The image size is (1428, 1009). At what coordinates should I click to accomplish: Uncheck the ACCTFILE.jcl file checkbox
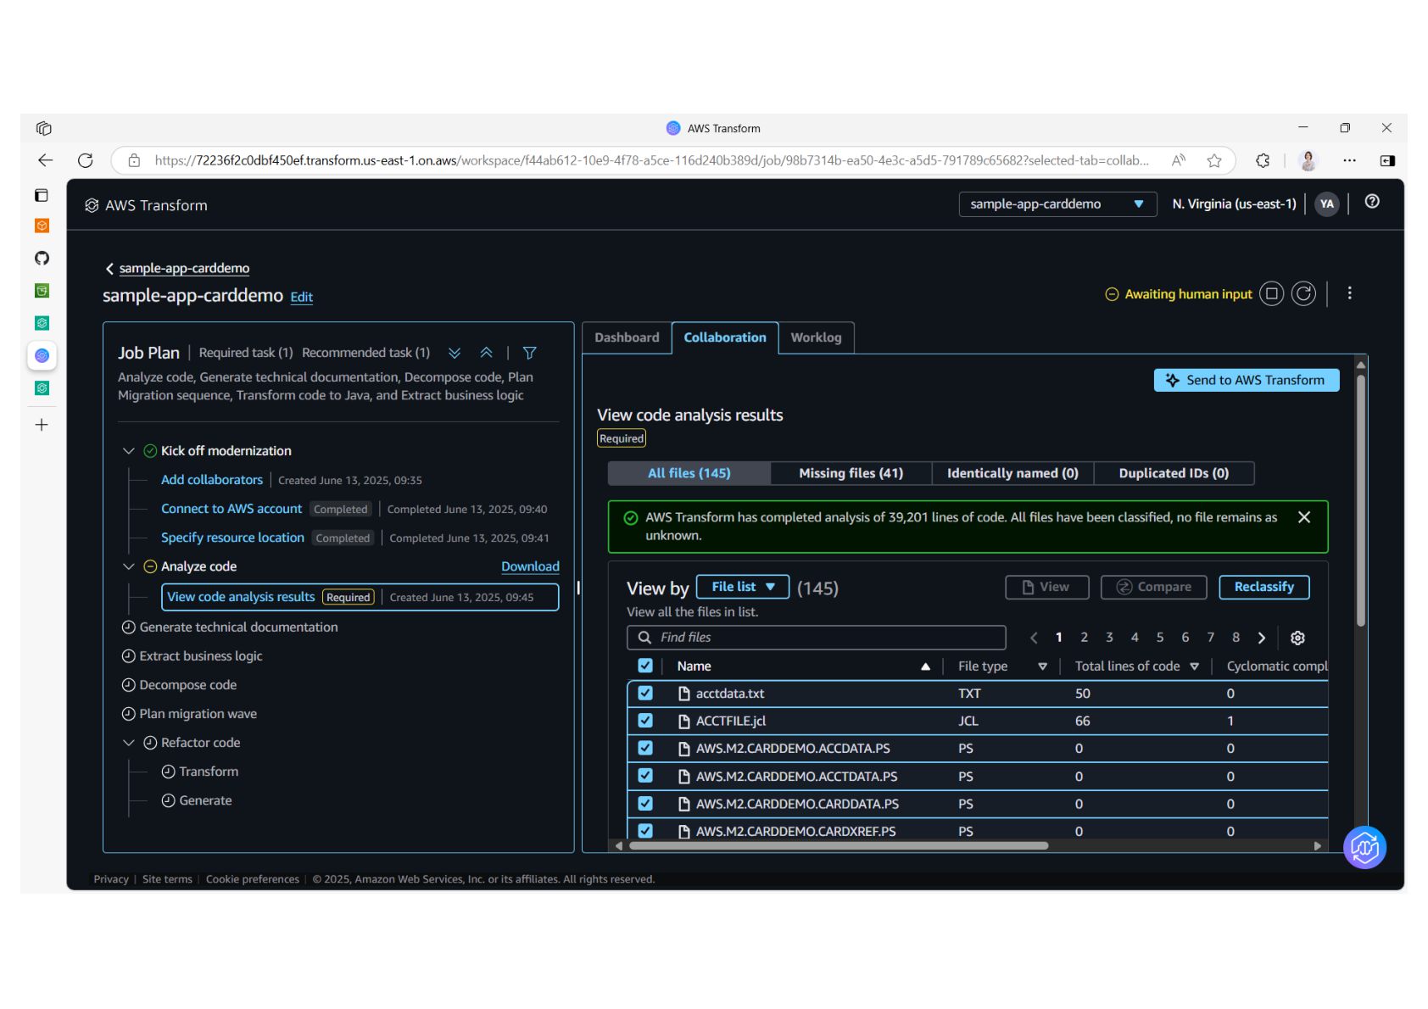click(645, 721)
